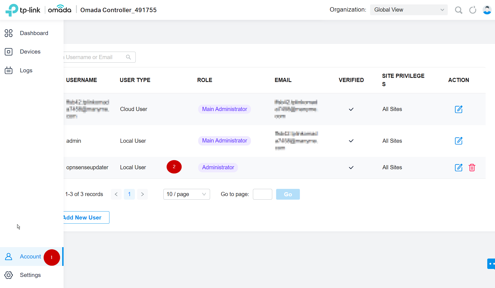Edit the opnsenseupdater user account
Viewport: 495px width, 288px height.
pos(459,168)
